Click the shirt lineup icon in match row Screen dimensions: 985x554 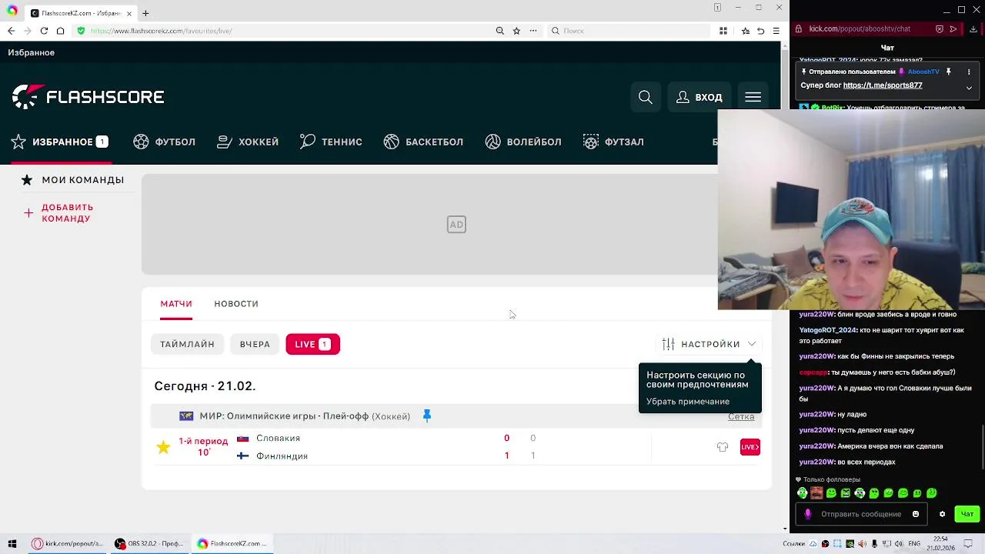click(723, 447)
